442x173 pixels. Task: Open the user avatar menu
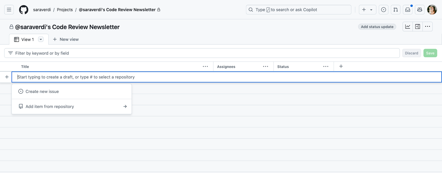pos(432,10)
